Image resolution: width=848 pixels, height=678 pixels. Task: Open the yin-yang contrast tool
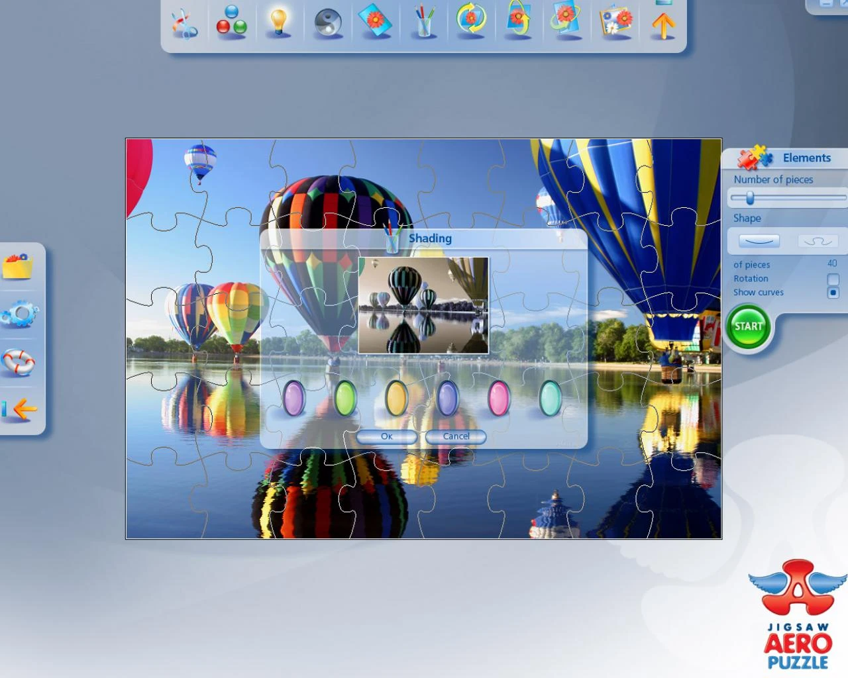click(x=327, y=23)
